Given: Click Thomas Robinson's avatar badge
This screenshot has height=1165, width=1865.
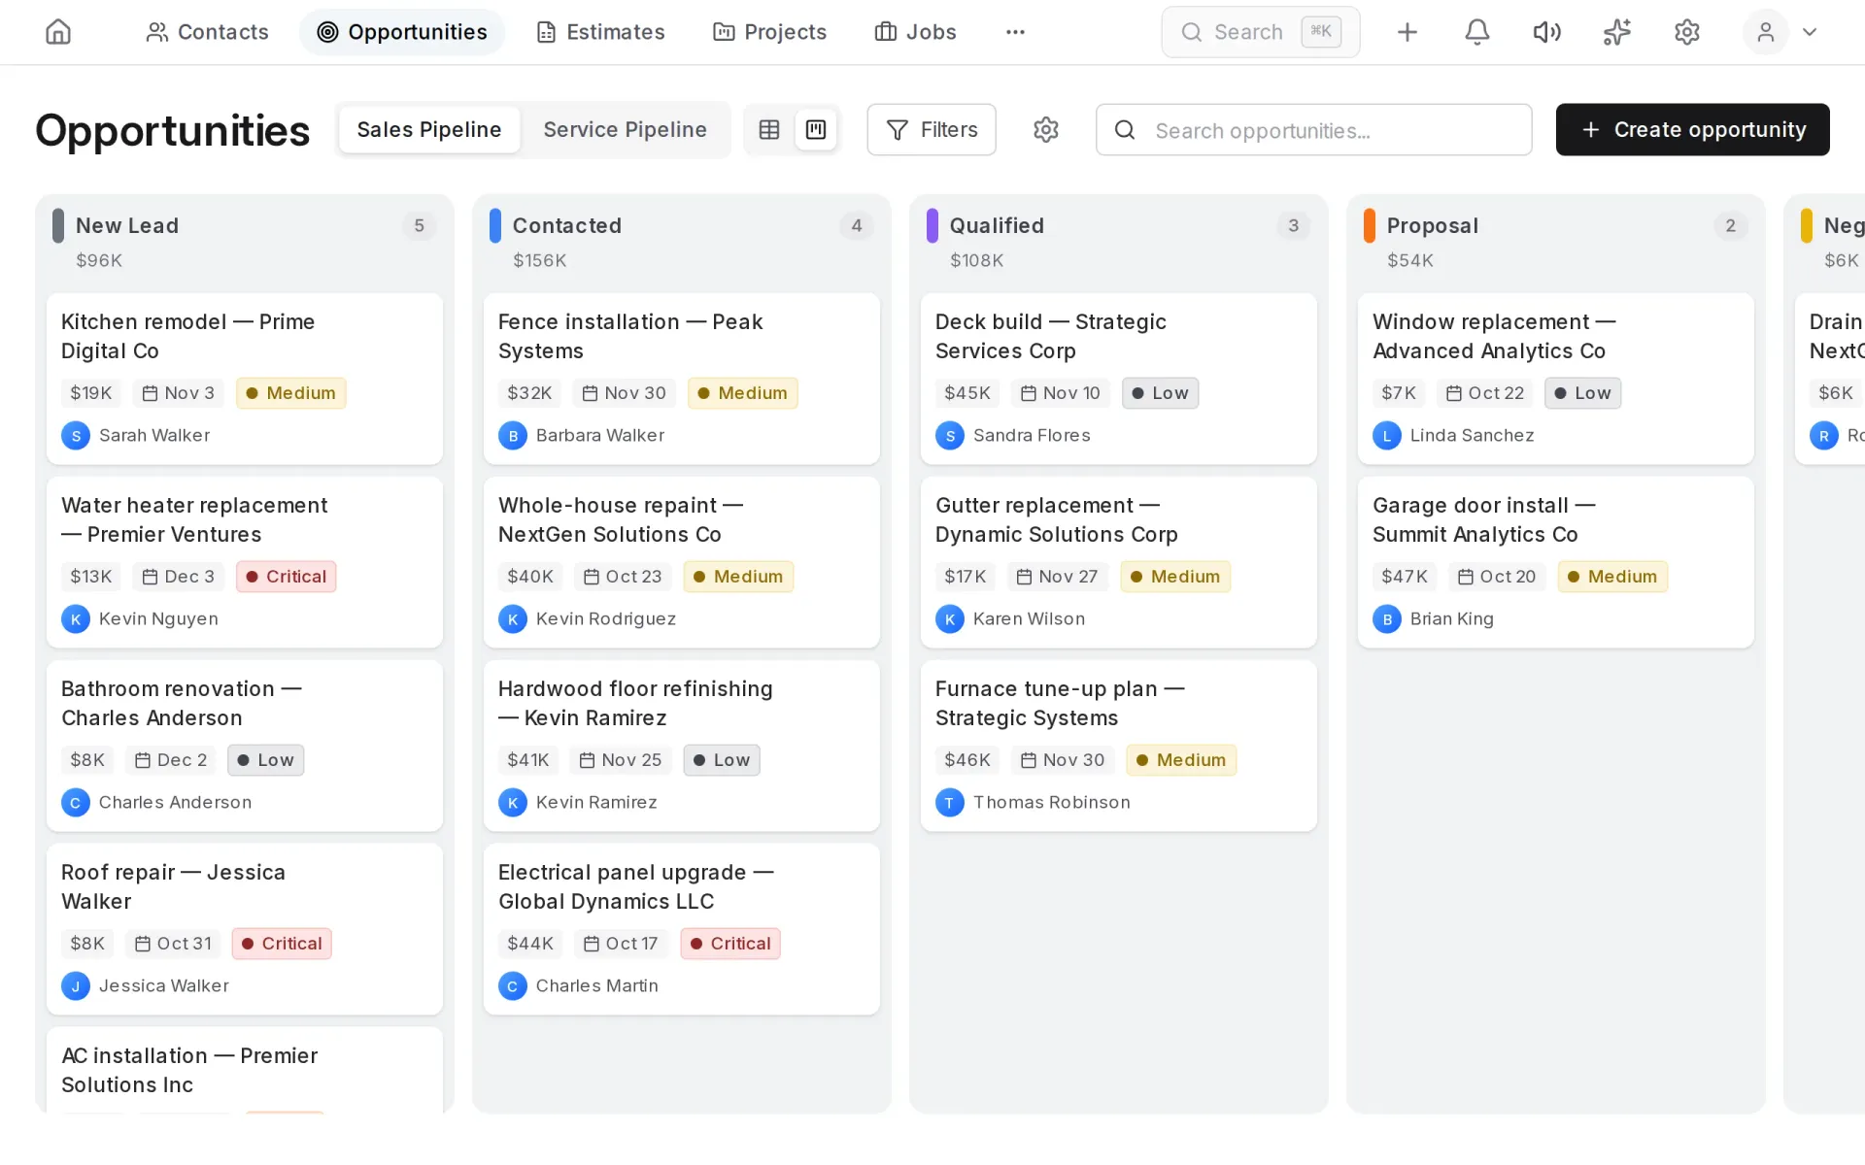Looking at the screenshot, I should tap(950, 803).
